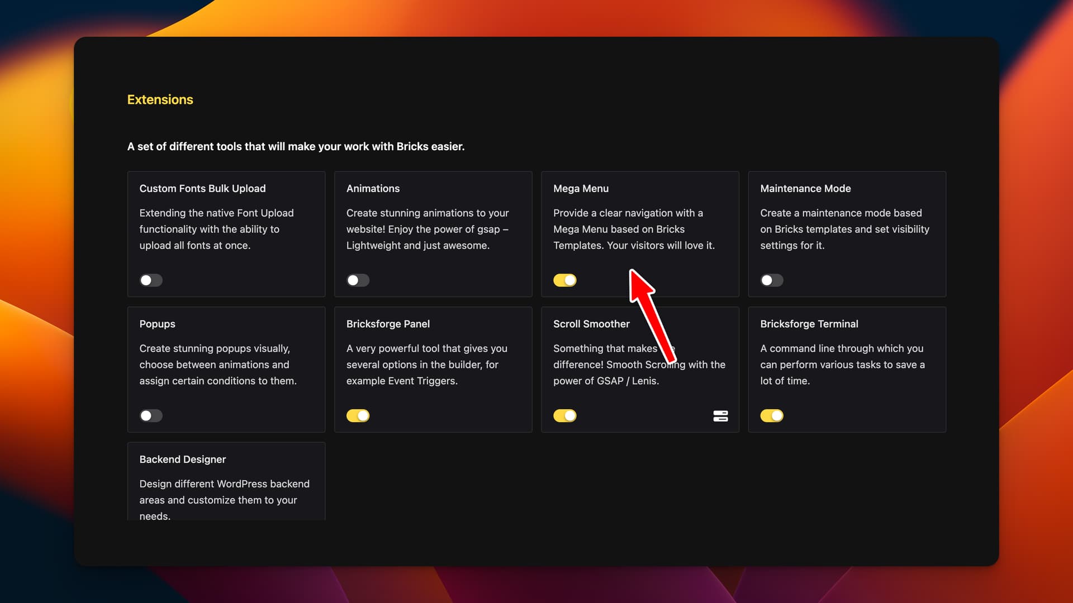Switch off Bricksforge Panel toggle

(358, 416)
